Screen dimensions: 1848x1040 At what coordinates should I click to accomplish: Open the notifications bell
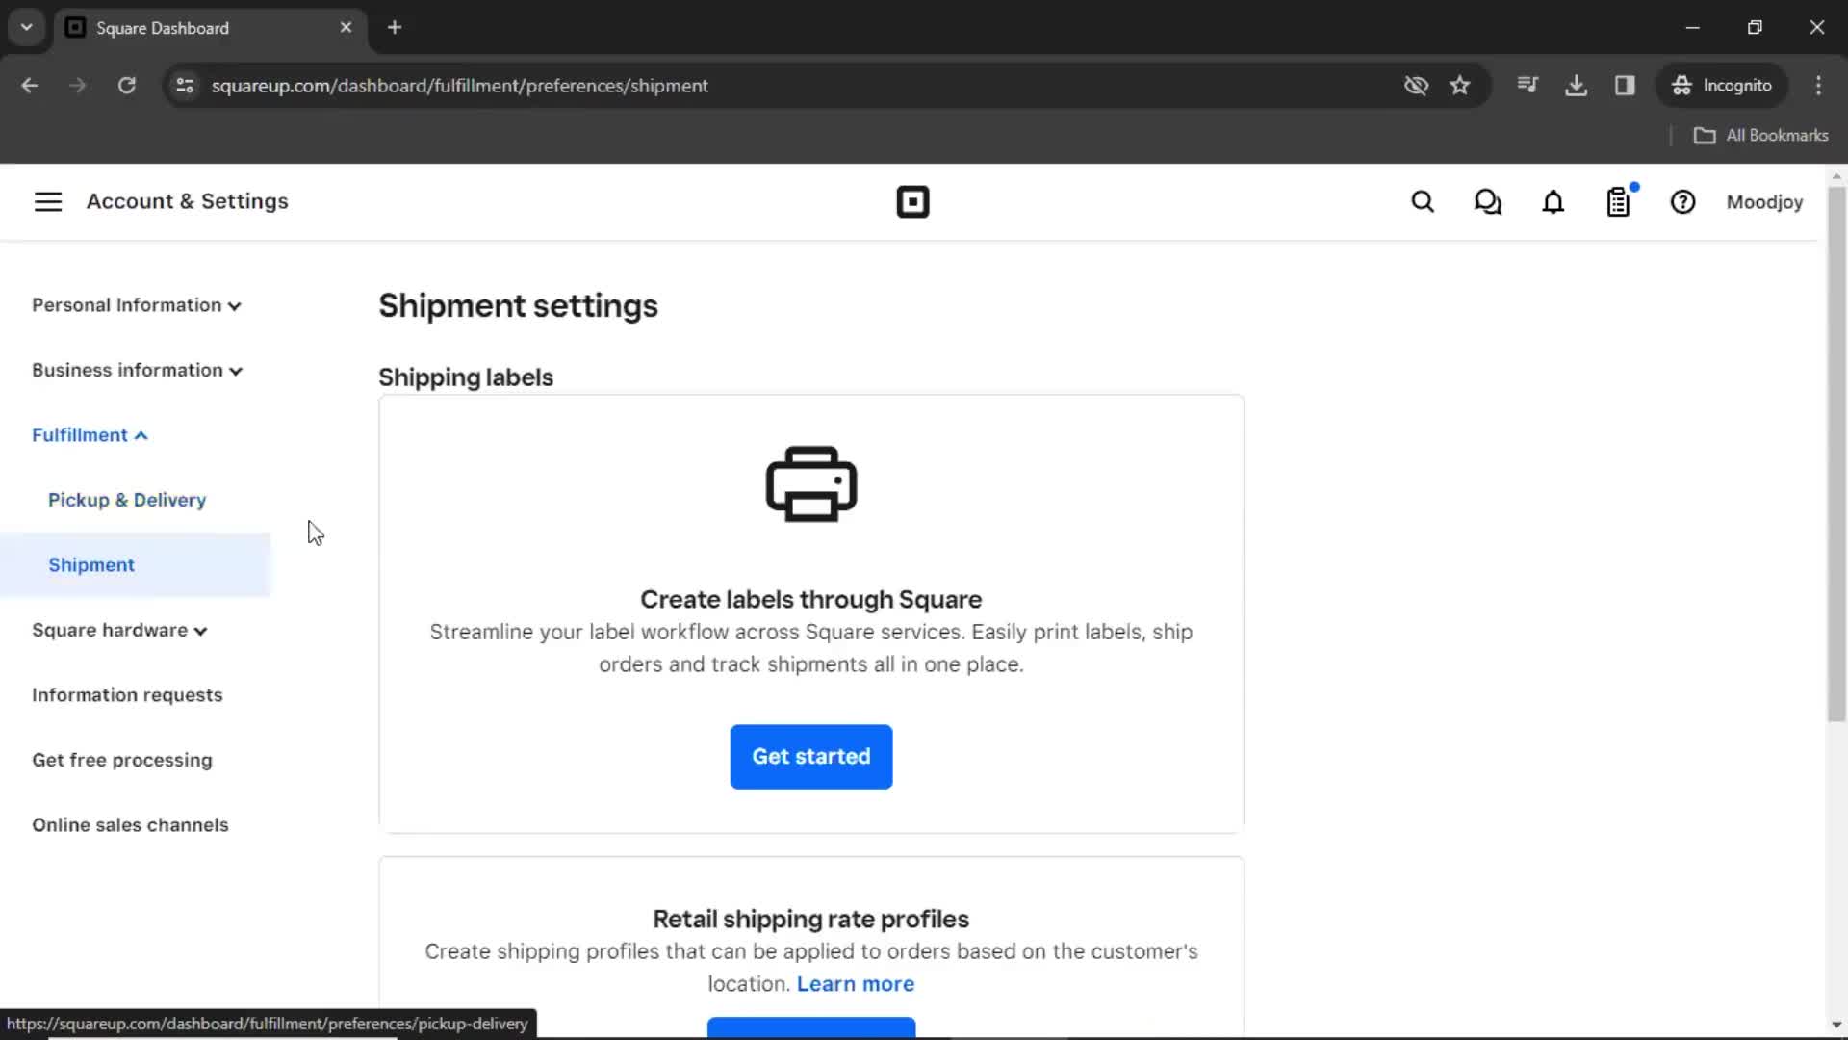click(x=1553, y=202)
